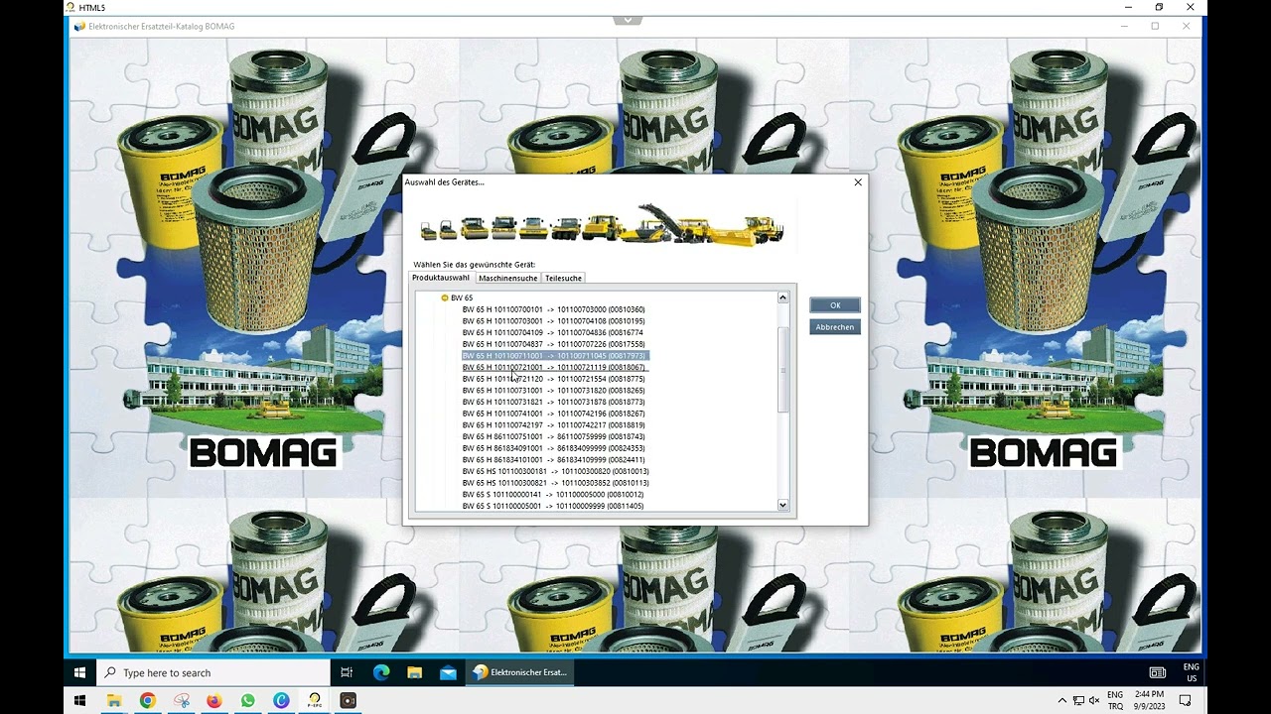The width and height of the screenshot is (1271, 714).
Task: Minimize the Elektronischer Ersatzteil-Katalog BOMAG window
Action: click(1125, 26)
